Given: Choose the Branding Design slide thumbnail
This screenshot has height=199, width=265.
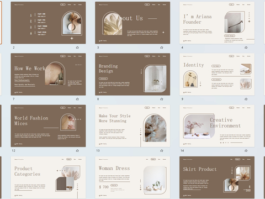Looking at the screenshot, I should point(132,74).
